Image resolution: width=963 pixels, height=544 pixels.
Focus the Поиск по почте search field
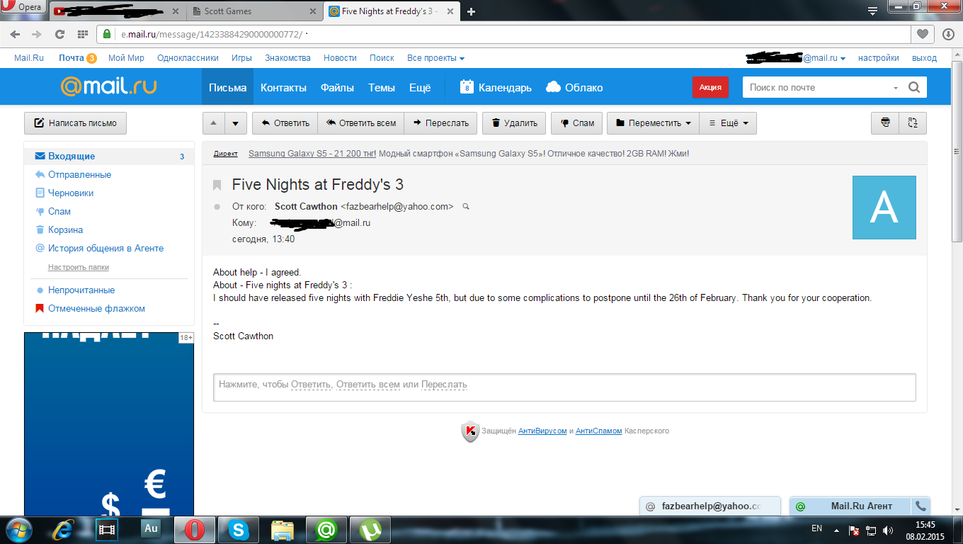point(818,87)
